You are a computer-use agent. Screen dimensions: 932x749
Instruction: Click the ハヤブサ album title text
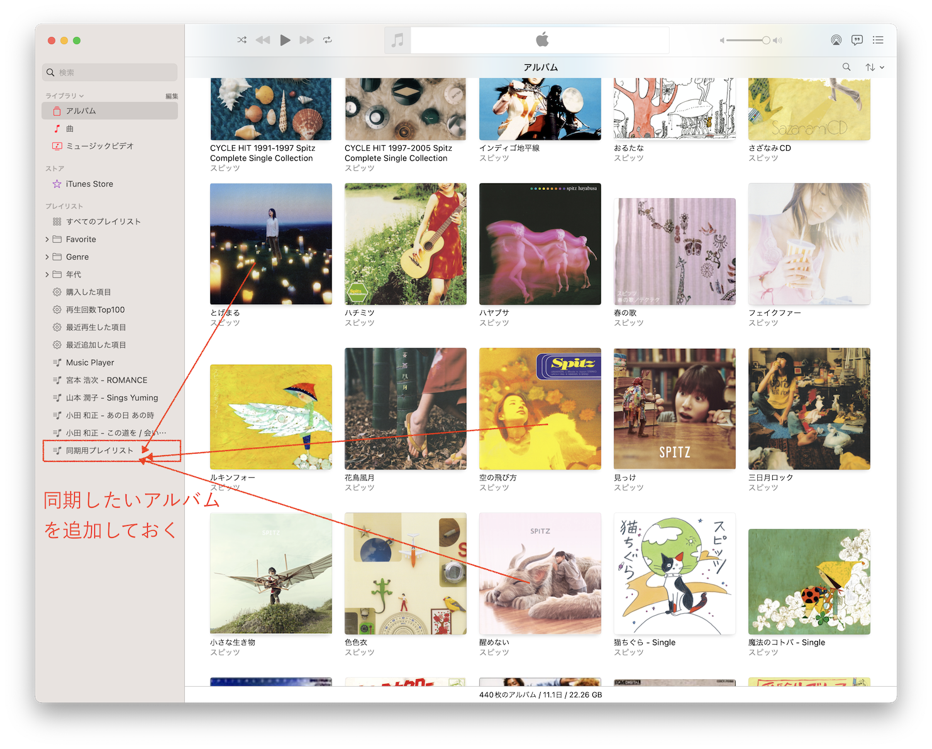494,313
